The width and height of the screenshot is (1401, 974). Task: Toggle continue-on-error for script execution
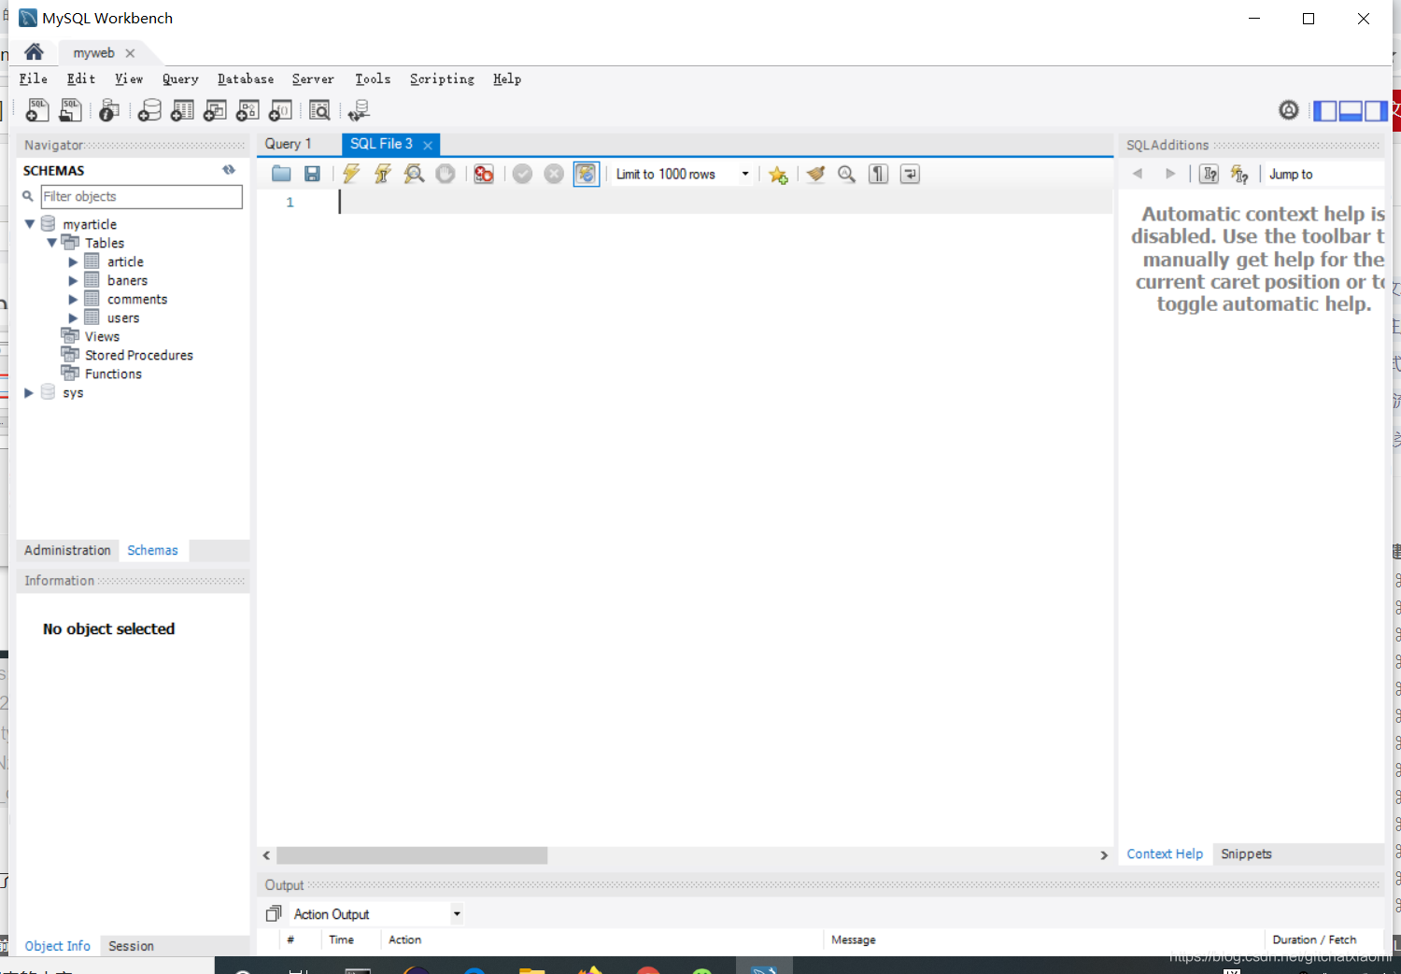(484, 174)
